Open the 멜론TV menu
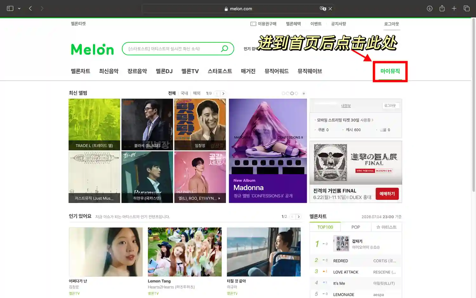 [x=190, y=71]
